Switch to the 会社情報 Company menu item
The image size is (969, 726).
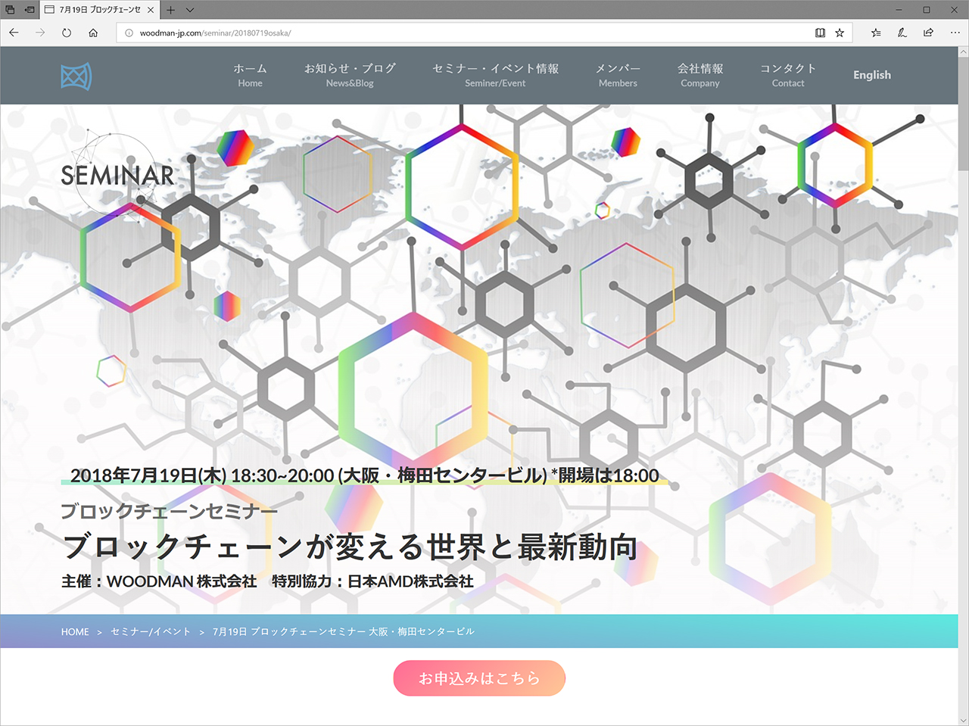coord(699,74)
